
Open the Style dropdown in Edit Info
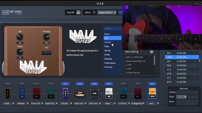(x=181, y=97)
